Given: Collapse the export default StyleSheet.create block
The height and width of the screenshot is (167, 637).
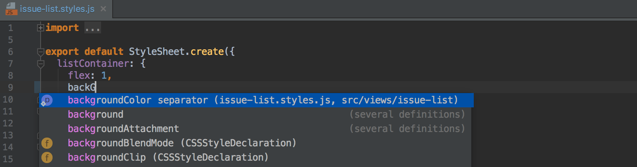Looking at the screenshot, I should 40,52.
